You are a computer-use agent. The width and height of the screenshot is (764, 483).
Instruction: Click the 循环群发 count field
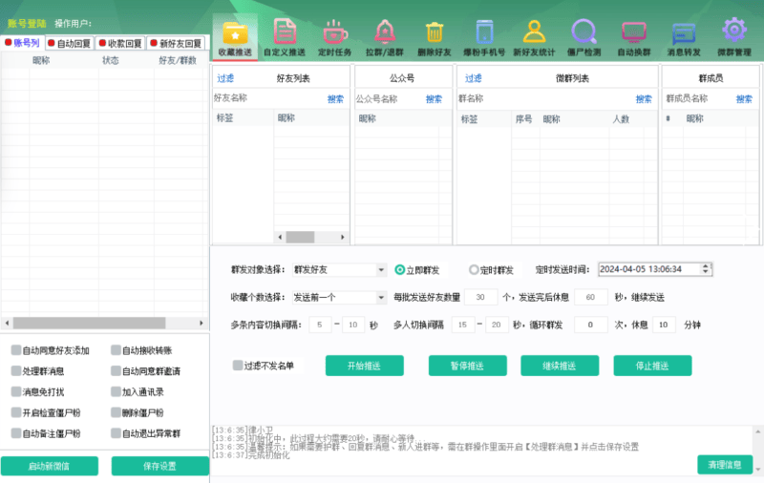pyautogui.click(x=590, y=325)
